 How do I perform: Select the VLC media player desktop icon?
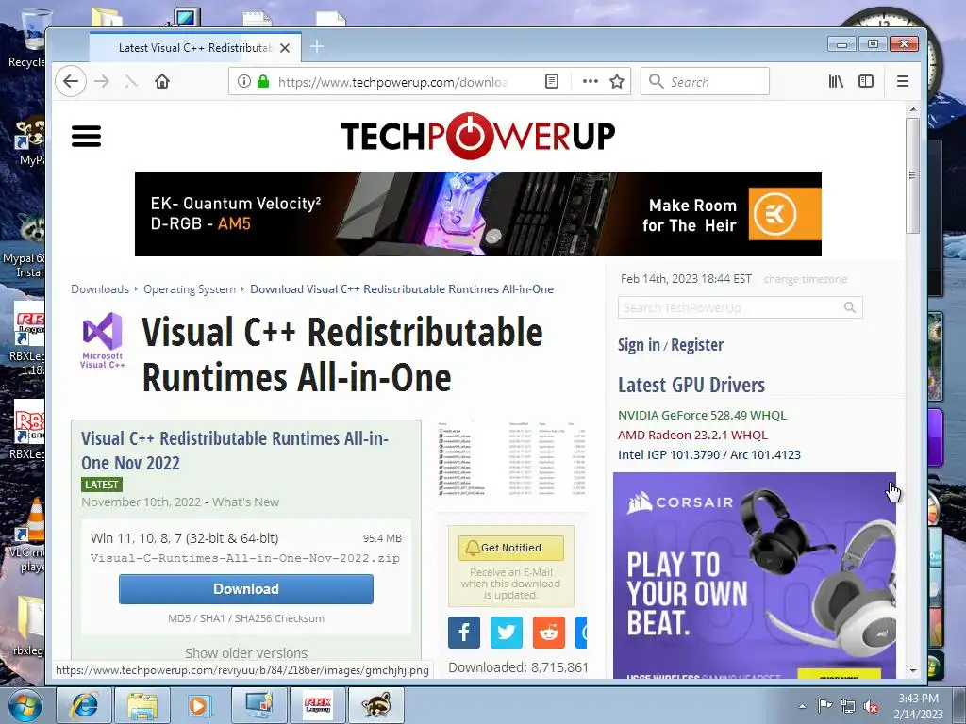click(29, 535)
